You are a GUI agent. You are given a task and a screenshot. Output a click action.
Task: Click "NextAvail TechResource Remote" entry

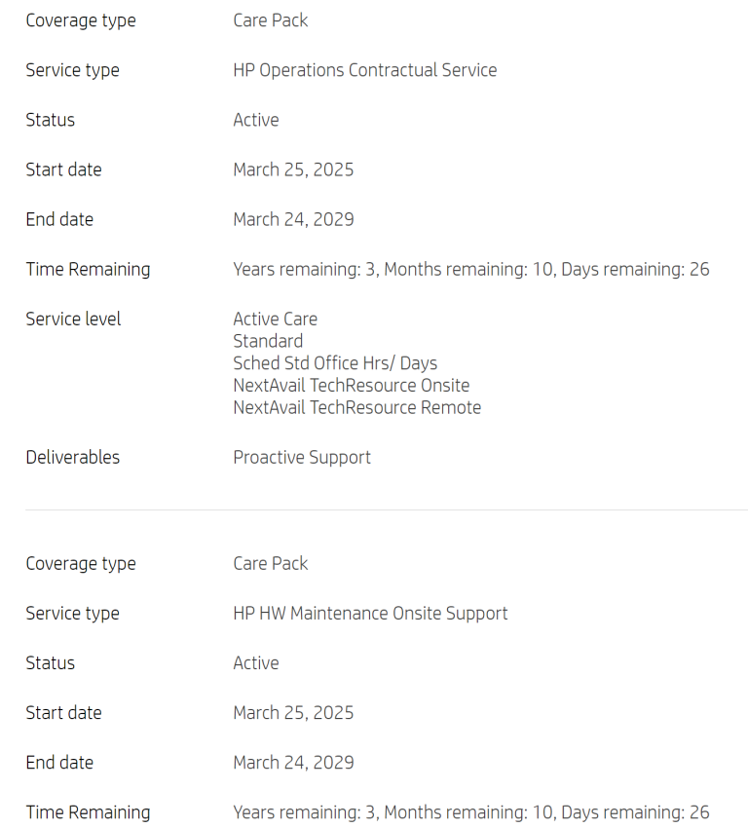click(356, 407)
